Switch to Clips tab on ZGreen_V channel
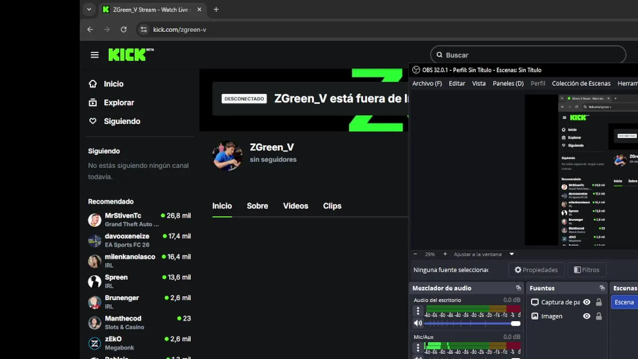638x359 pixels. pyautogui.click(x=332, y=206)
